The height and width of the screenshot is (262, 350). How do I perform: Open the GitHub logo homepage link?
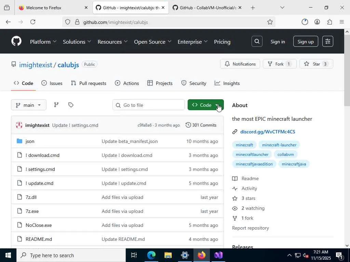[16, 41]
